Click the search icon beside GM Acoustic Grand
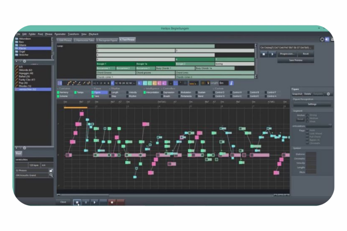The image size is (347, 231). click(x=50, y=175)
